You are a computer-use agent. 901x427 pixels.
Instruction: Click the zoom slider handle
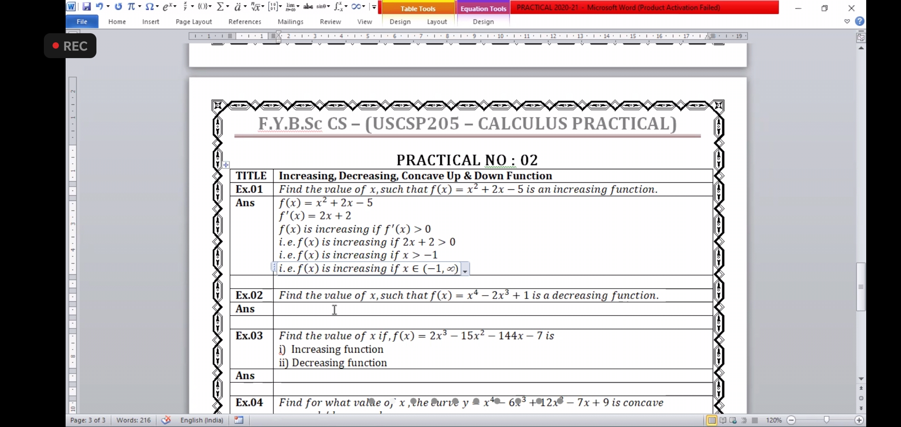(x=826, y=420)
